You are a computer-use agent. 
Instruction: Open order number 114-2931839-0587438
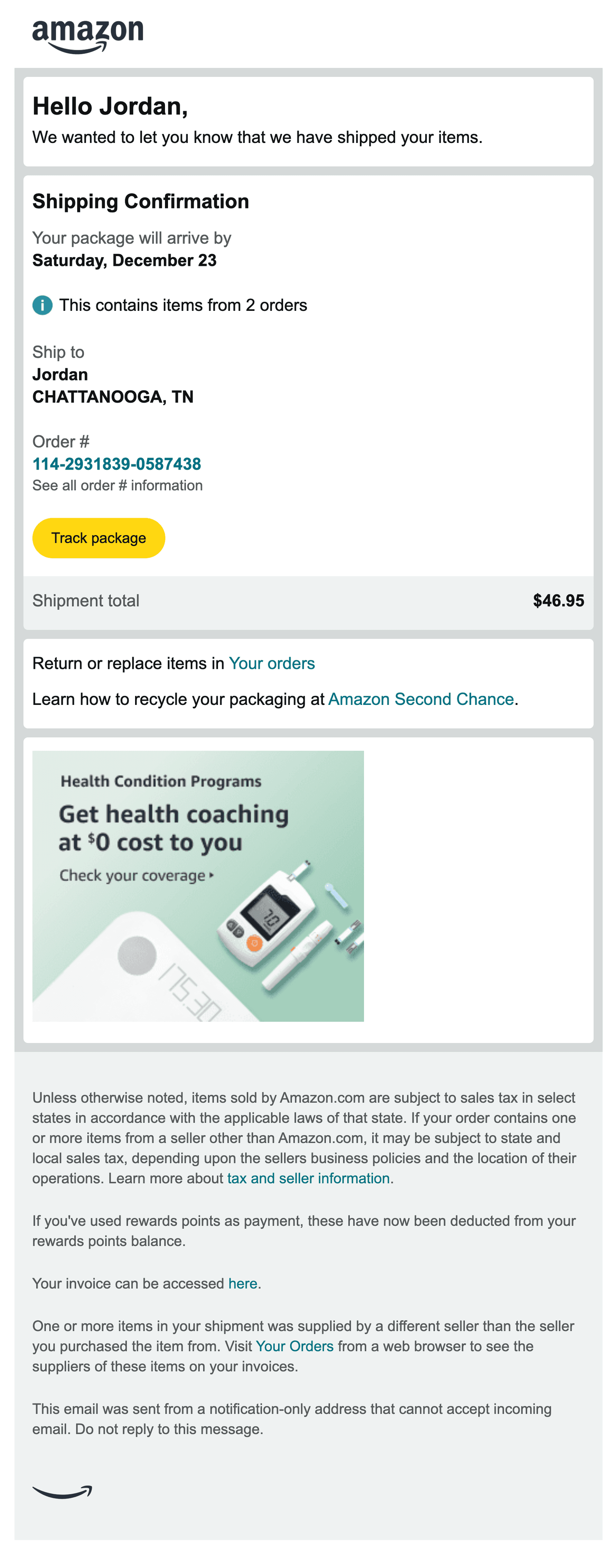pyautogui.click(x=117, y=464)
